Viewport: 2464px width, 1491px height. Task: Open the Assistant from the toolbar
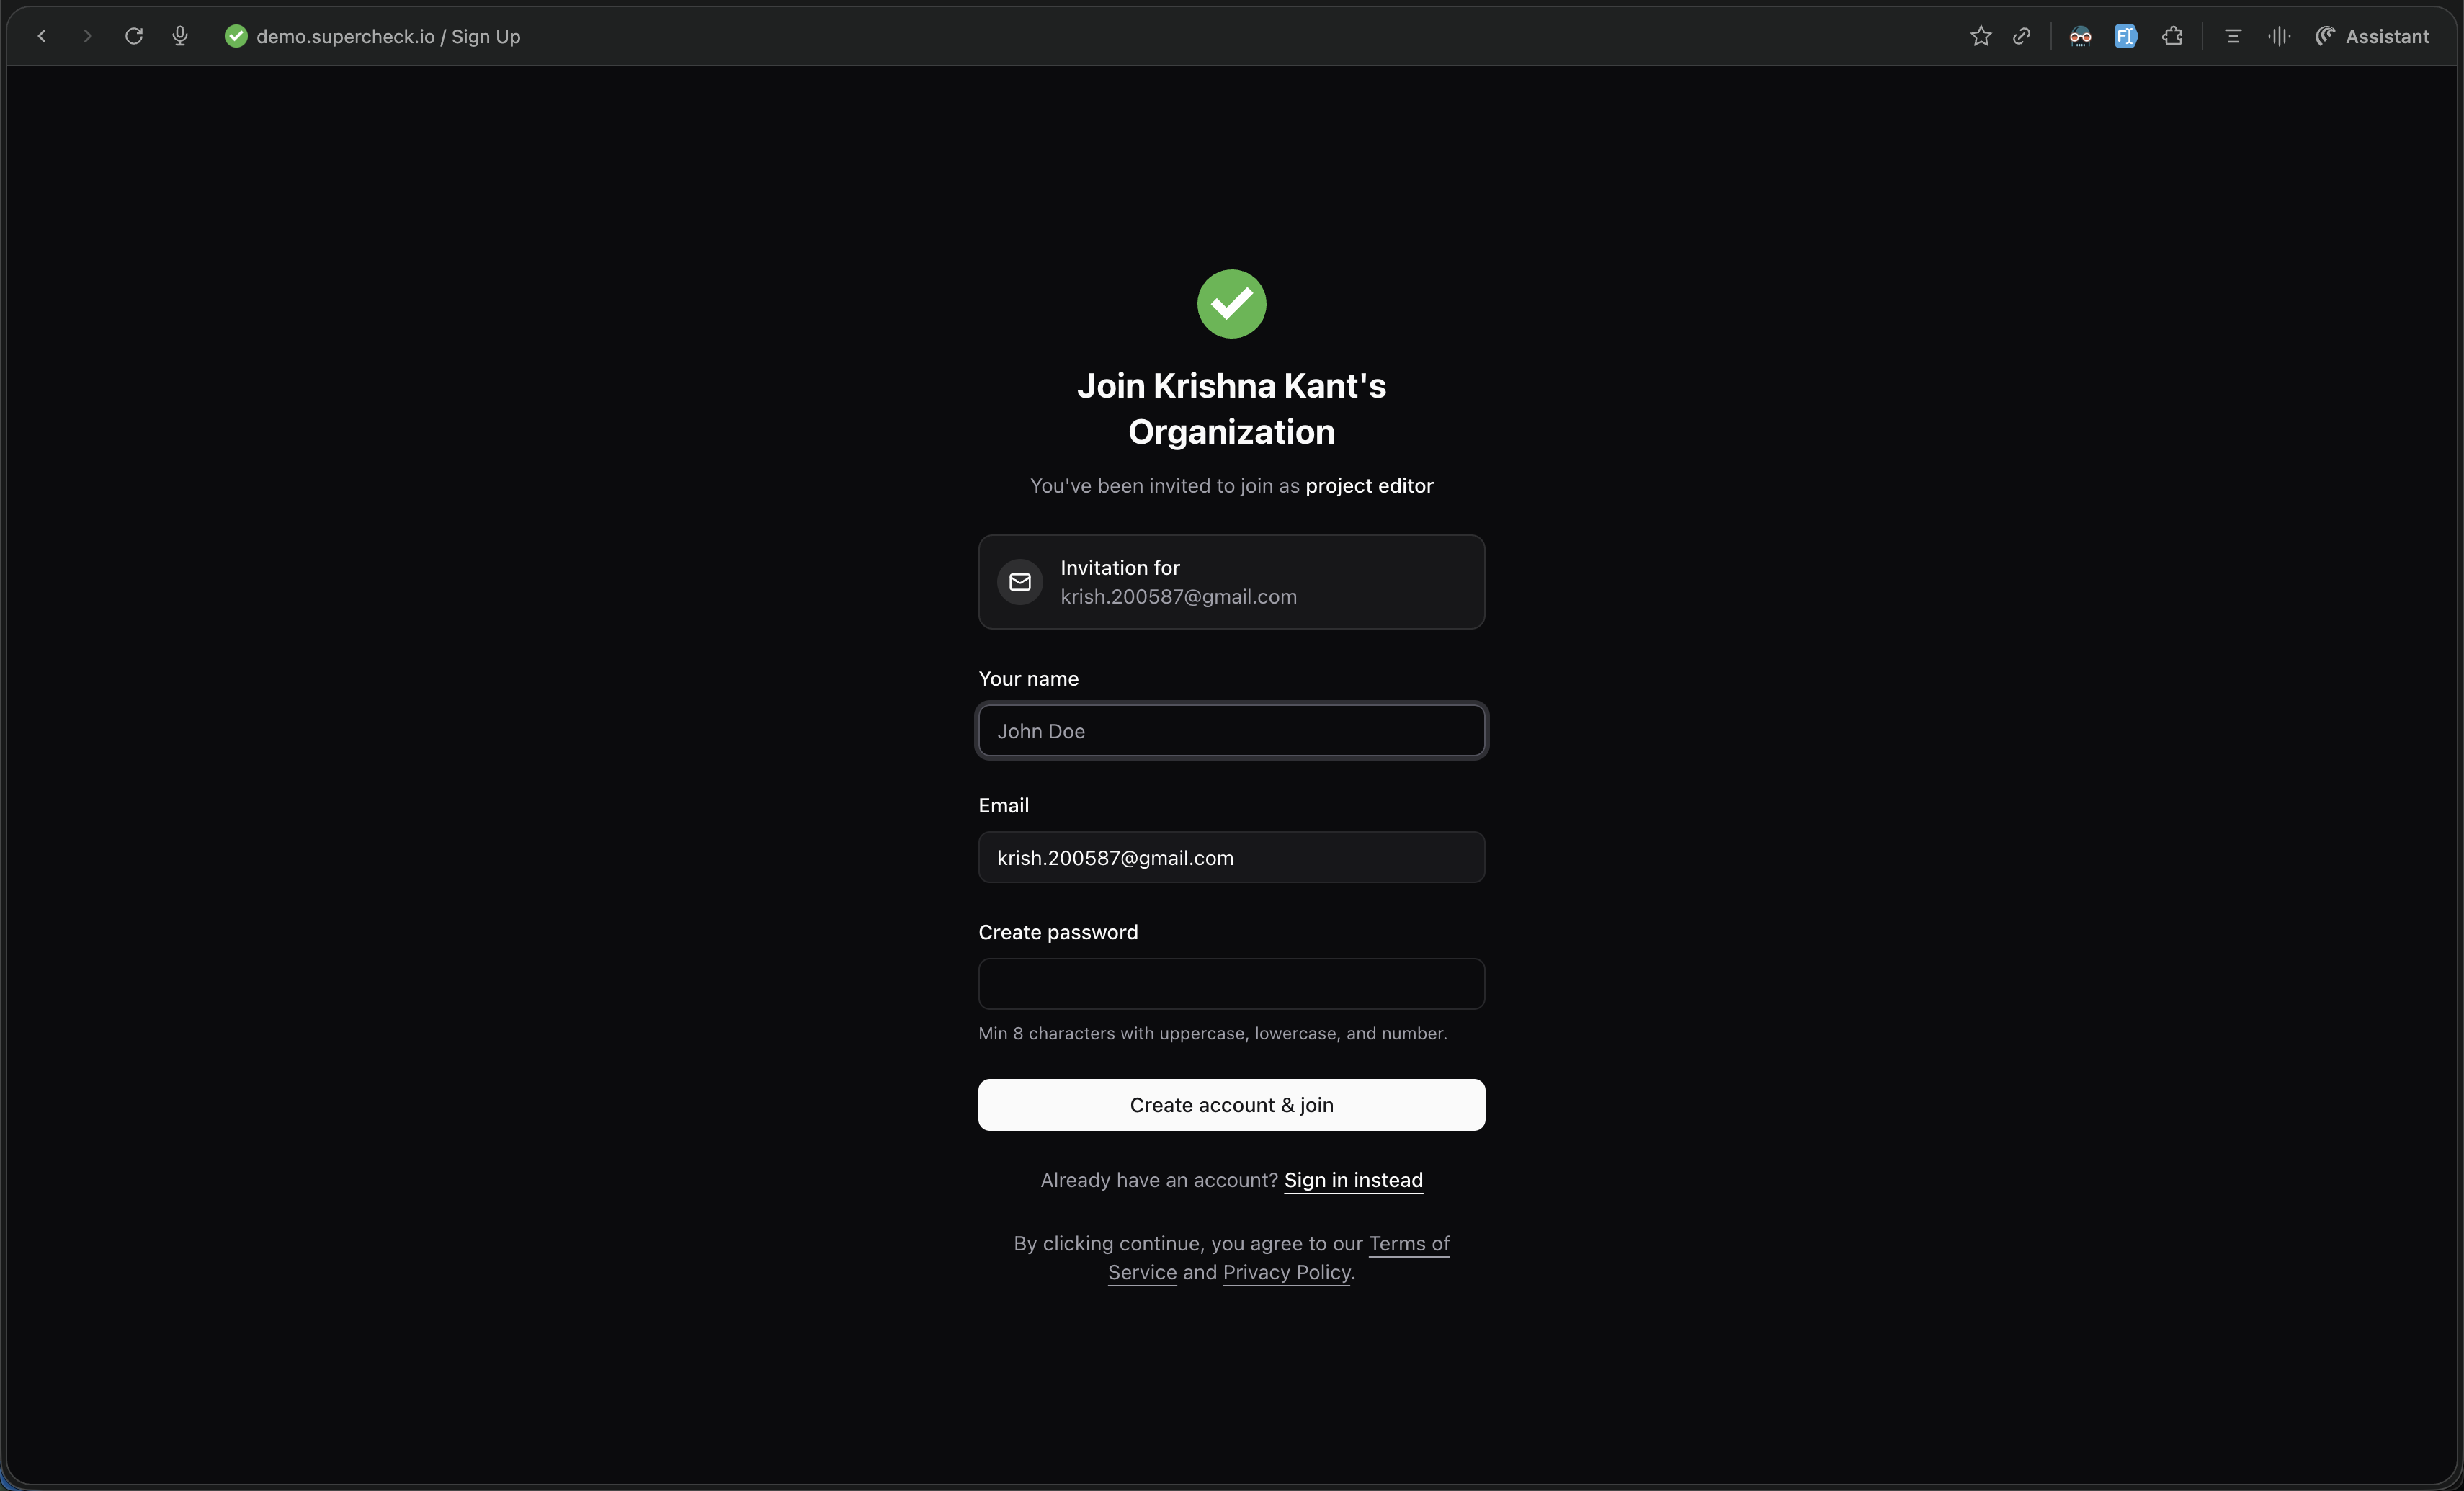tap(2375, 36)
